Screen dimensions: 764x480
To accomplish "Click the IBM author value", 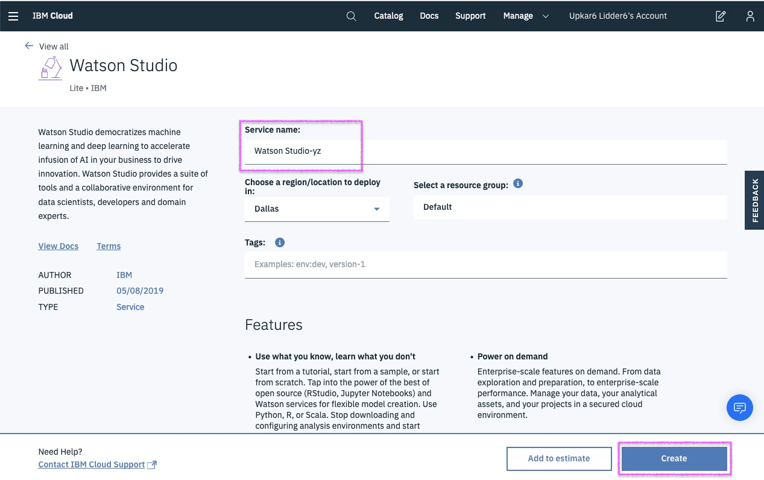I will click(x=124, y=275).
